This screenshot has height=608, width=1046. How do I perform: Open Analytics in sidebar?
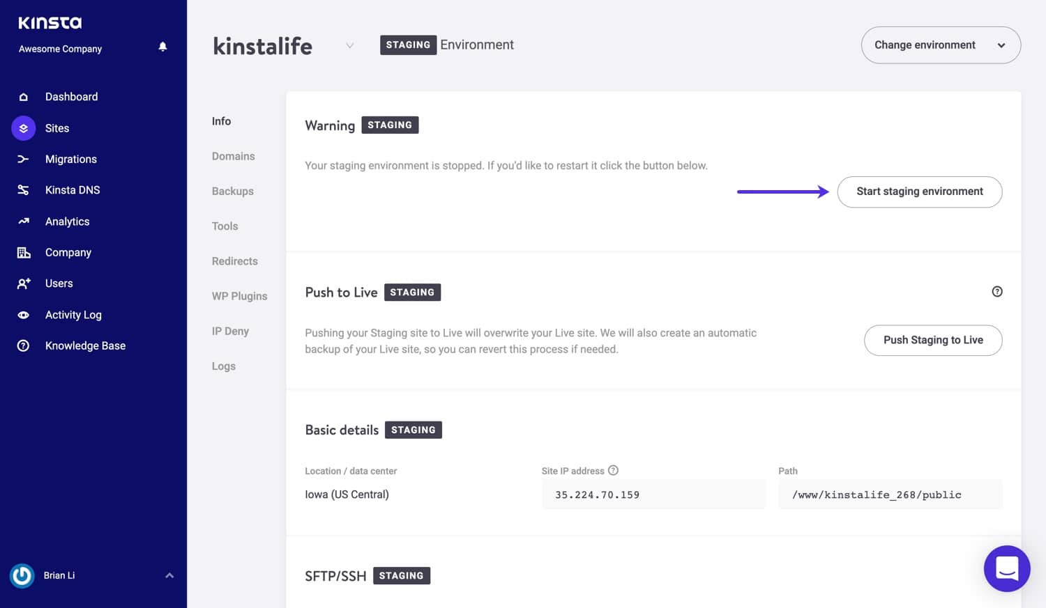click(x=68, y=221)
